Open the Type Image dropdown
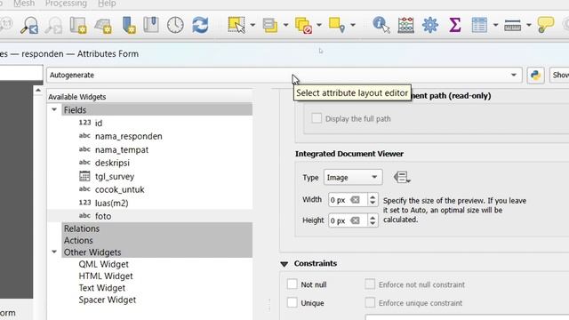The image size is (569, 320). [353, 178]
